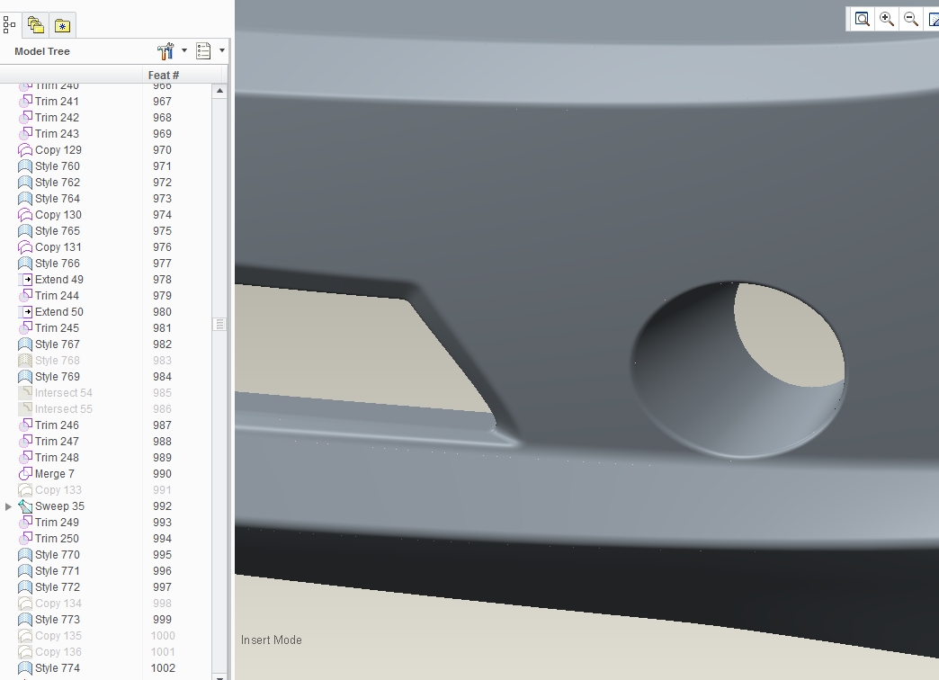Viewport: 939px width, 680px height.
Task: Click the Trim 246 feature icon
Action: coord(25,425)
